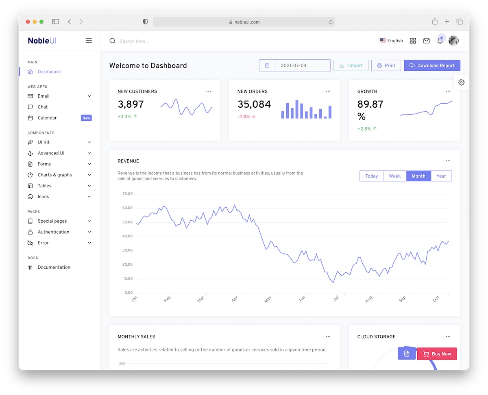The height and width of the screenshot is (395, 488).
Task: Expand the Advanced UI submenu
Action: point(60,153)
